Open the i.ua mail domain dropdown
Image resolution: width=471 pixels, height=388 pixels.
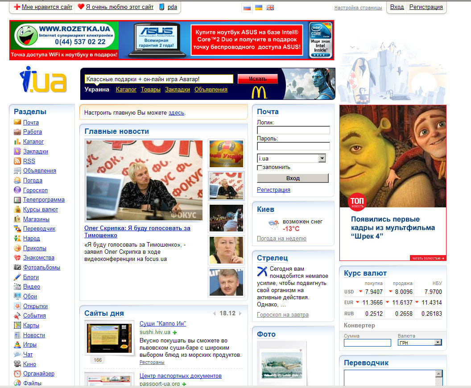tap(322, 158)
